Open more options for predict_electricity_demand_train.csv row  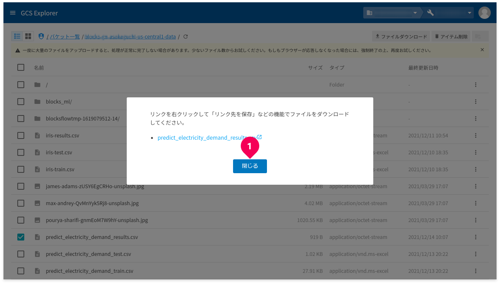pos(476,271)
